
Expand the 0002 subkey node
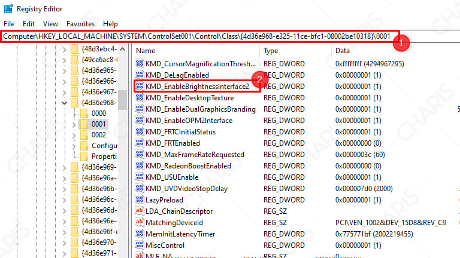(x=74, y=135)
